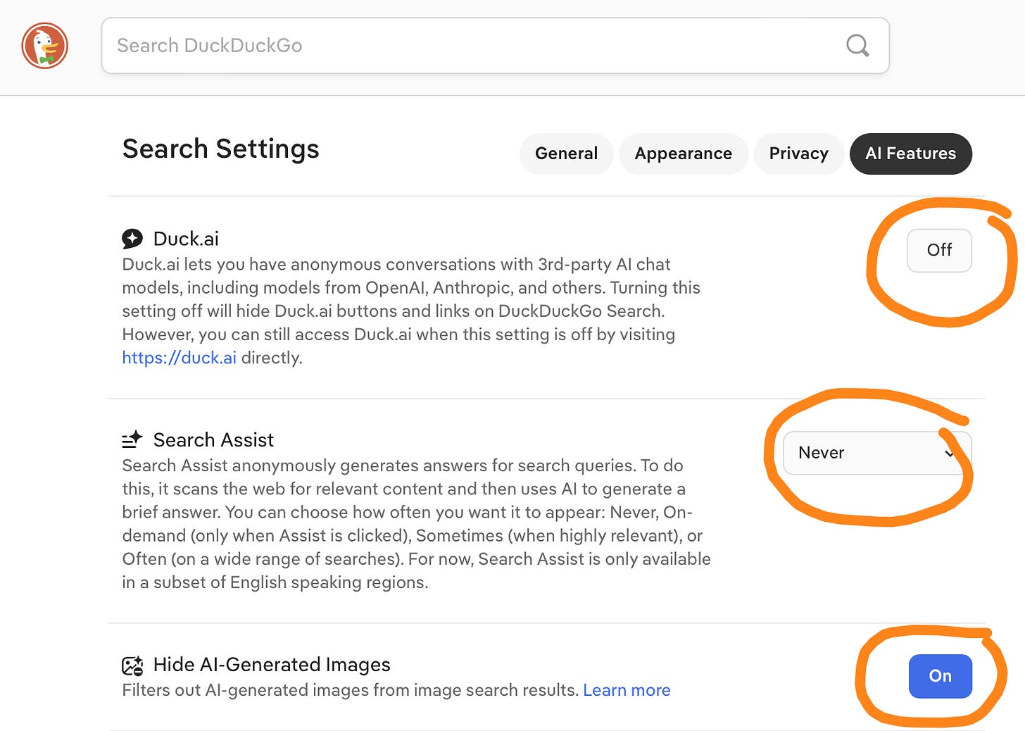Viewport: 1025px width, 731px height.
Task: Toggle Hide AI-Generated Images On button
Action: tap(940, 676)
